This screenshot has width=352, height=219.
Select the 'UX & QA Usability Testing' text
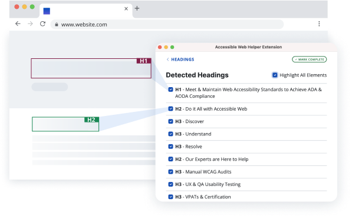pos(213,184)
